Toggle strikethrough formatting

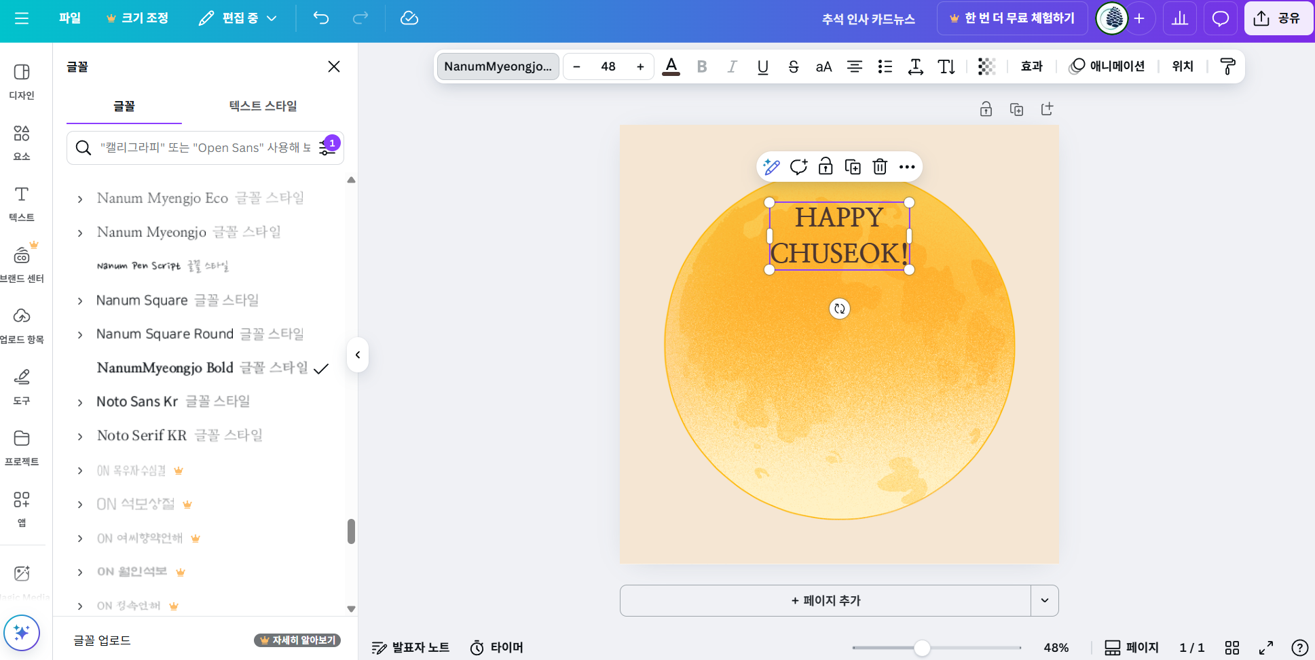tap(793, 66)
